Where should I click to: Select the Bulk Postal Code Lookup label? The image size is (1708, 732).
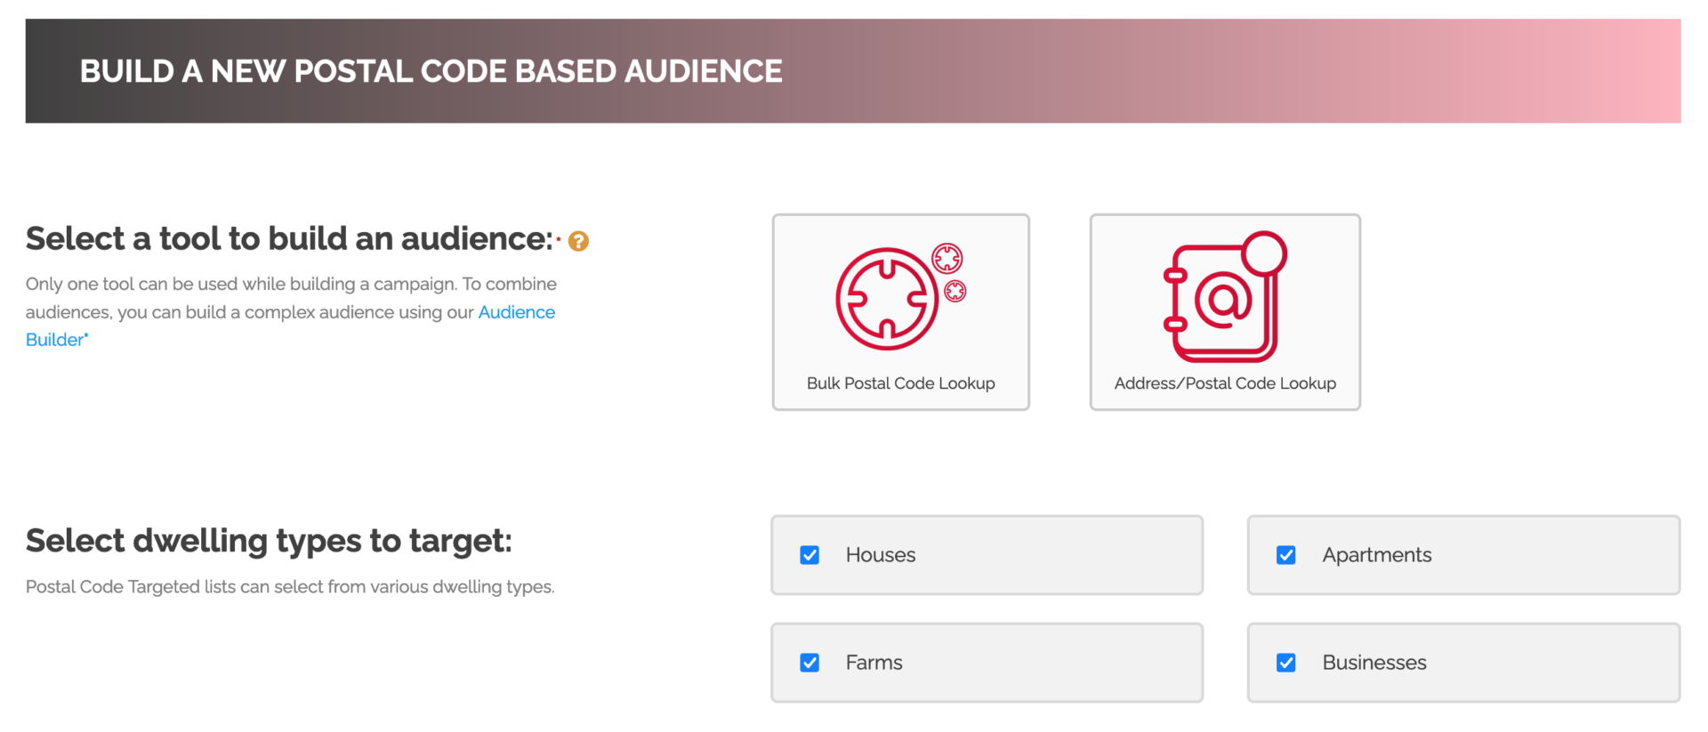coord(900,383)
